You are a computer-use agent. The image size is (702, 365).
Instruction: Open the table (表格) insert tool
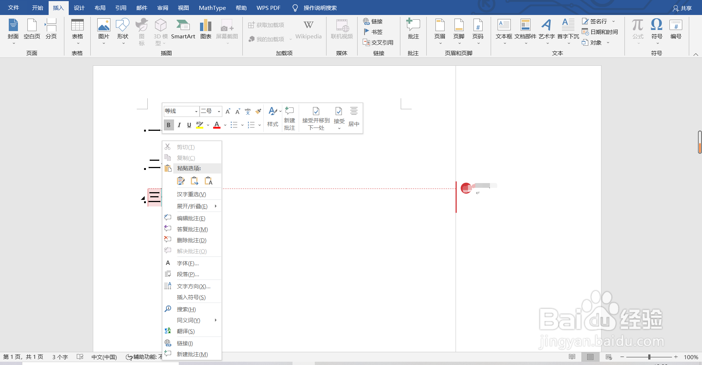tap(77, 31)
